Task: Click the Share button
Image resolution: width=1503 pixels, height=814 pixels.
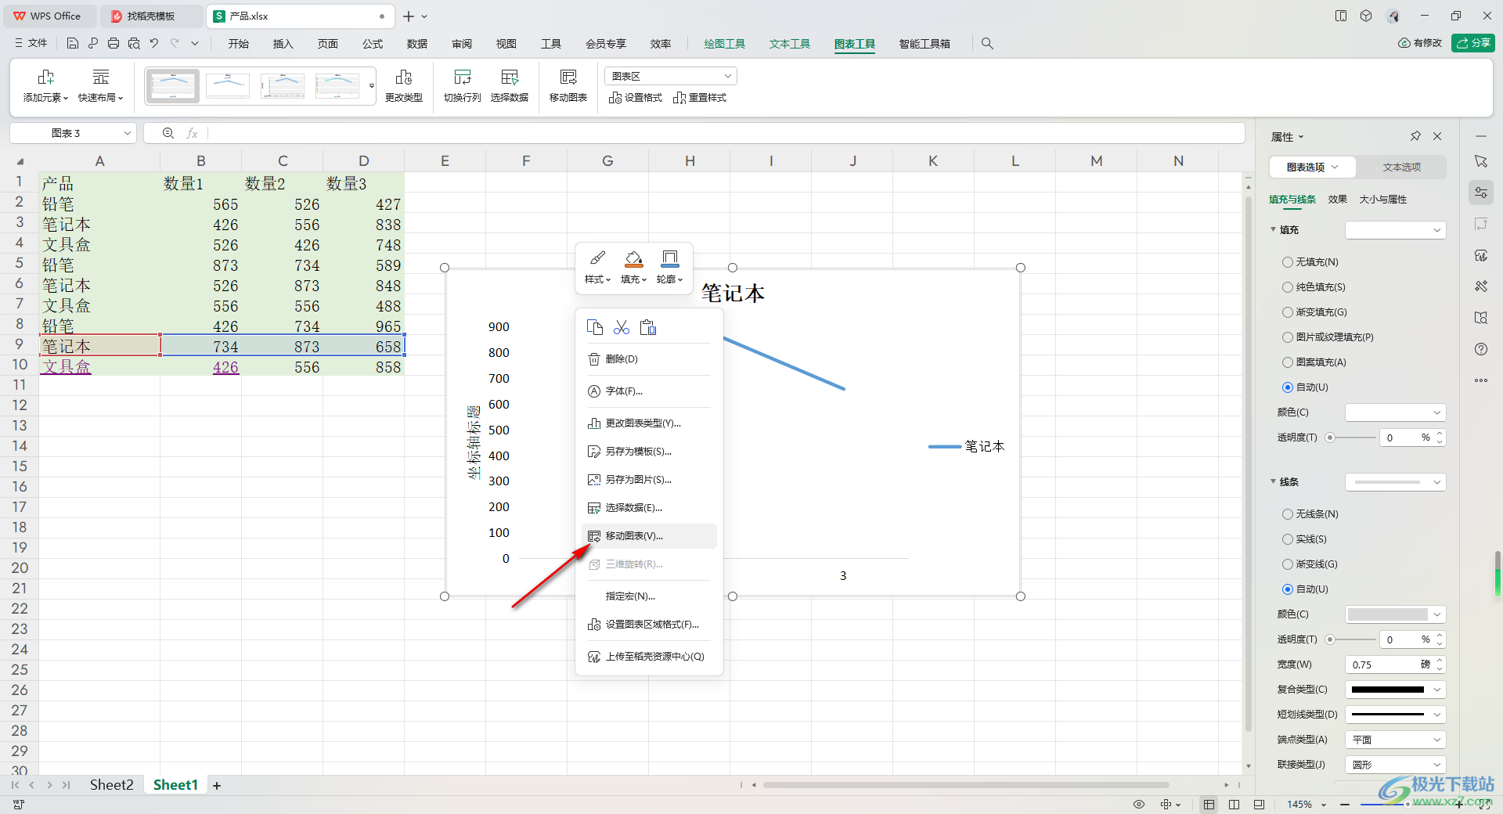Action: (1473, 43)
